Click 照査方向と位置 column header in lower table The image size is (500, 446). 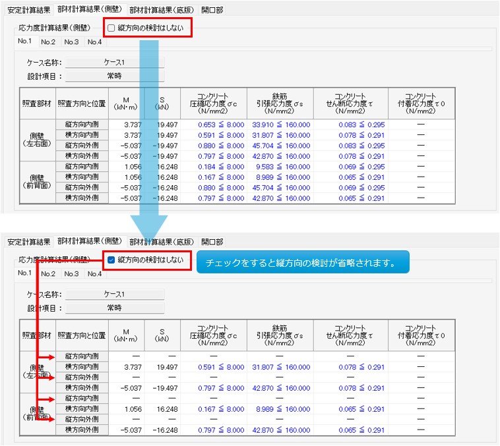coord(82,335)
